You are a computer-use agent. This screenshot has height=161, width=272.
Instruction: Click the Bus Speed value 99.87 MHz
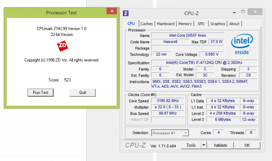click(x=168, y=113)
